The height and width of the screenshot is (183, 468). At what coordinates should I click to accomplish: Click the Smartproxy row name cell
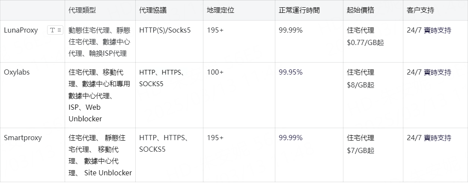point(33,155)
